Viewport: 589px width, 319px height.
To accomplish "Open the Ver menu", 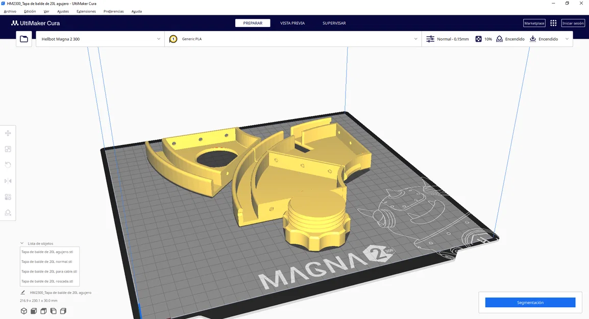I will [46, 11].
